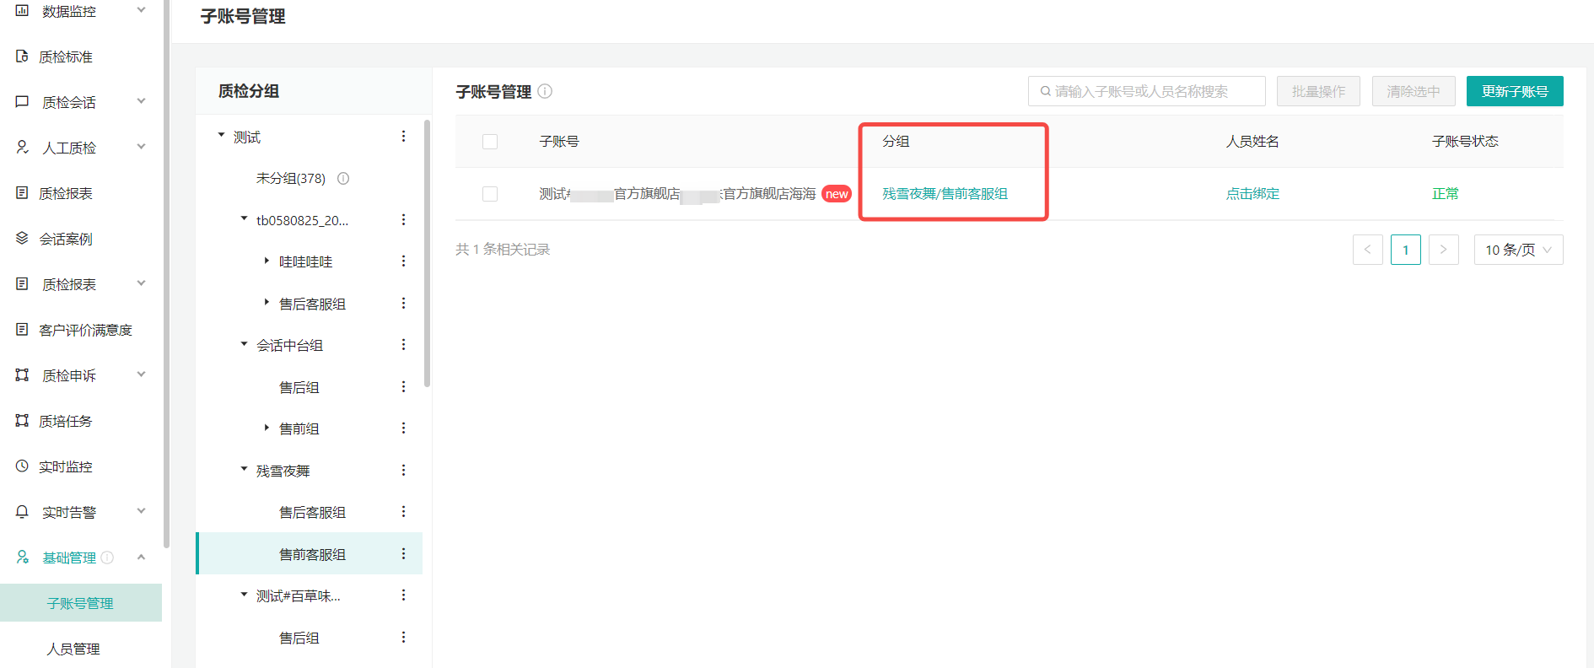Click the 客户评价满意度 icon
The height and width of the screenshot is (668, 1594).
tap(22, 330)
